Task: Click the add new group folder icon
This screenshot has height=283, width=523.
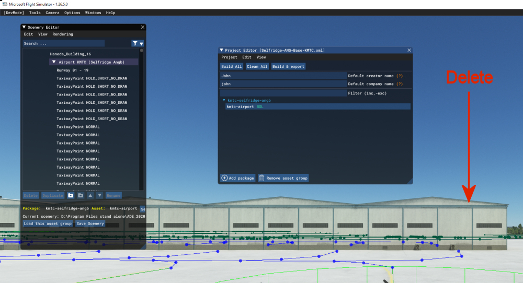Action: (x=71, y=195)
